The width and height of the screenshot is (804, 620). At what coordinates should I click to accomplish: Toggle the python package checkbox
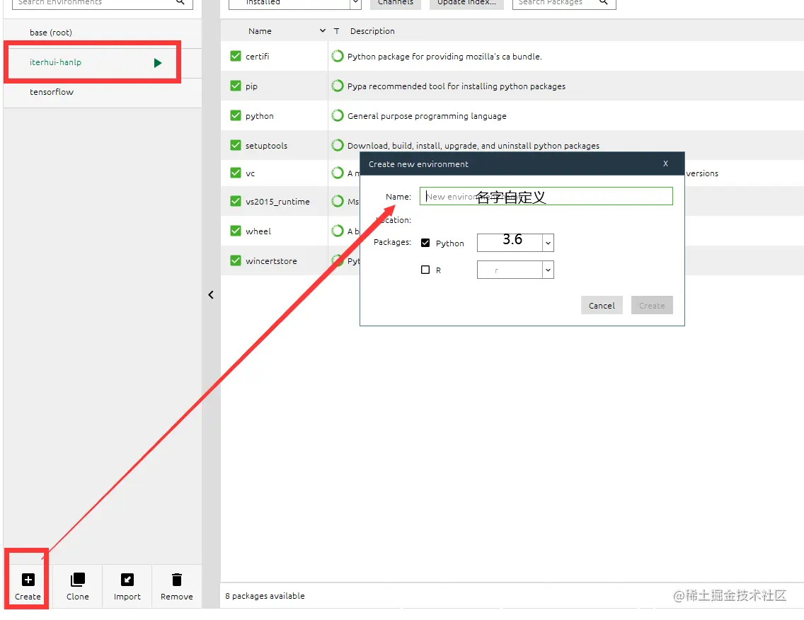pyautogui.click(x=236, y=115)
